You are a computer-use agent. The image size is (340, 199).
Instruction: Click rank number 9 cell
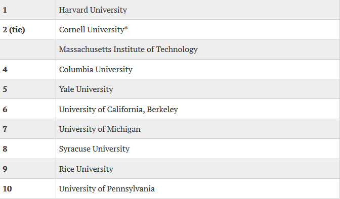point(28,169)
